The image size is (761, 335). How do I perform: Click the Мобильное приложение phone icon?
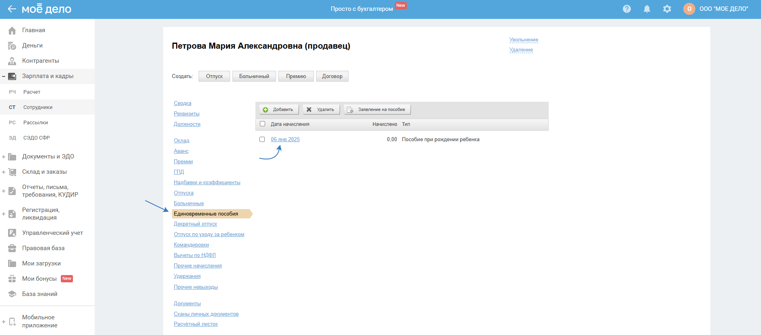coord(12,321)
